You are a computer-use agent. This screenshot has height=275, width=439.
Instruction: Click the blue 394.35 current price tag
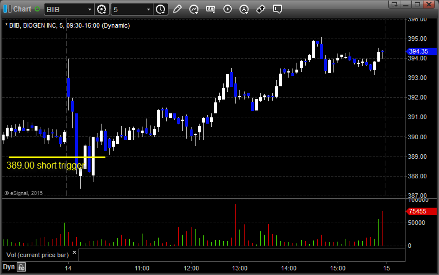[421, 51]
